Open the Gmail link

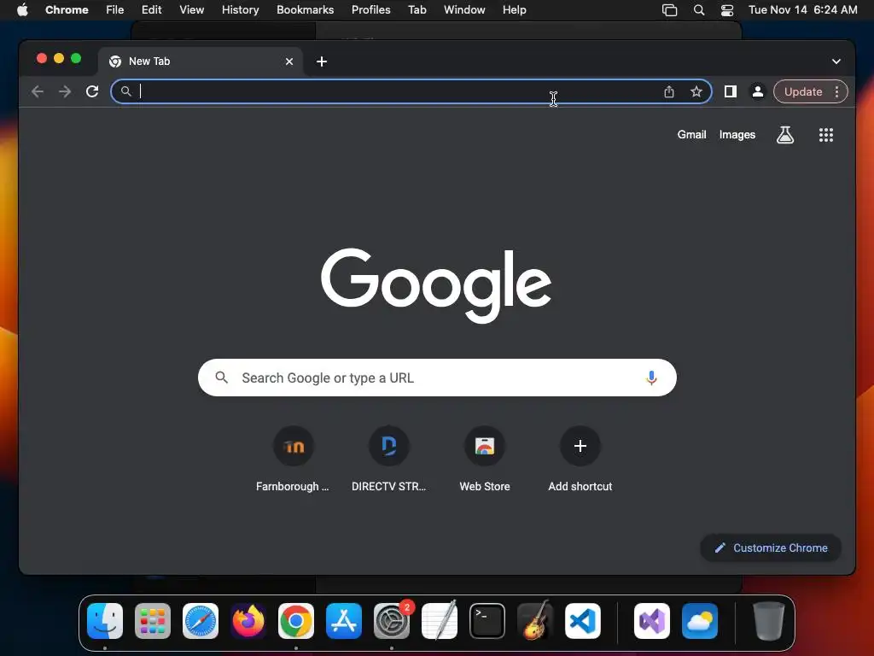click(x=691, y=134)
